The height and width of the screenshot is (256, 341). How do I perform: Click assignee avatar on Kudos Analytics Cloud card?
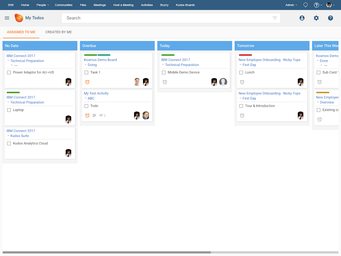[68, 153]
